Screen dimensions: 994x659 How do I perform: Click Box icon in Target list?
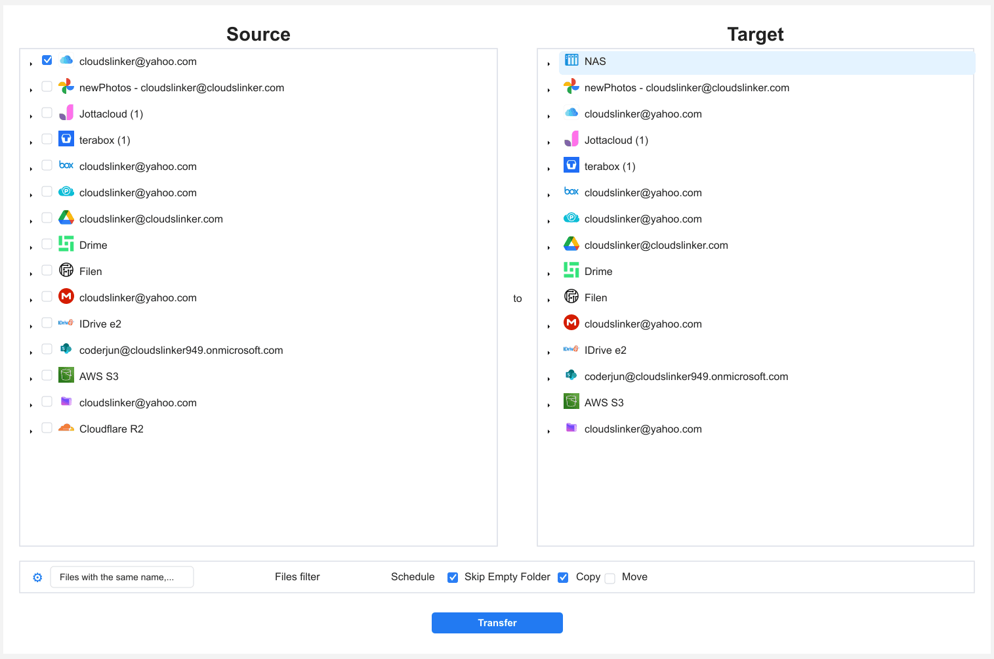(x=571, y=192)
